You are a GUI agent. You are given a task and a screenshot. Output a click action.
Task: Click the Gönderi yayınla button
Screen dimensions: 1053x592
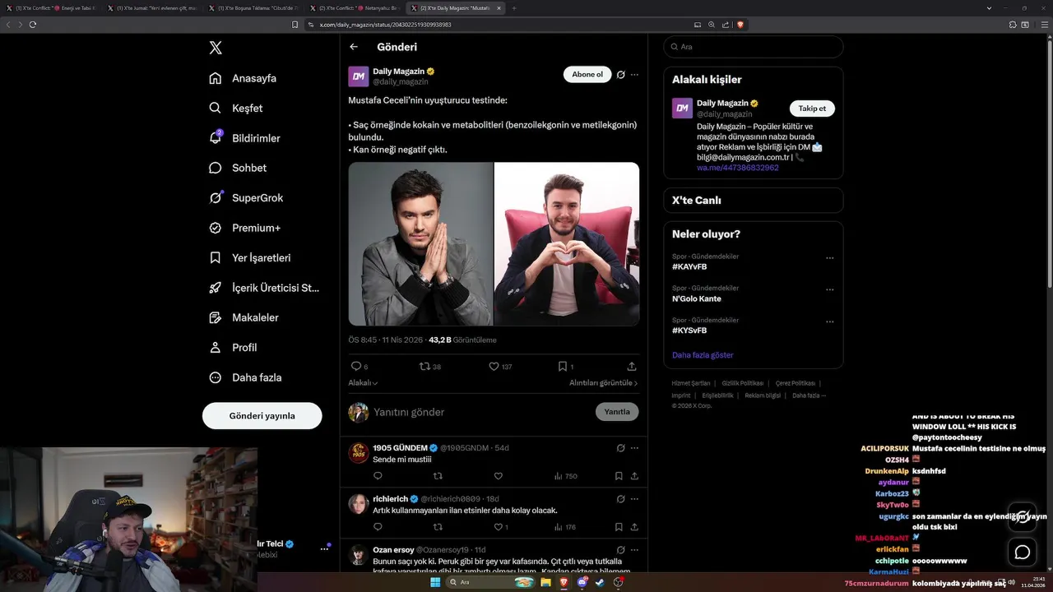click(262, 415)
